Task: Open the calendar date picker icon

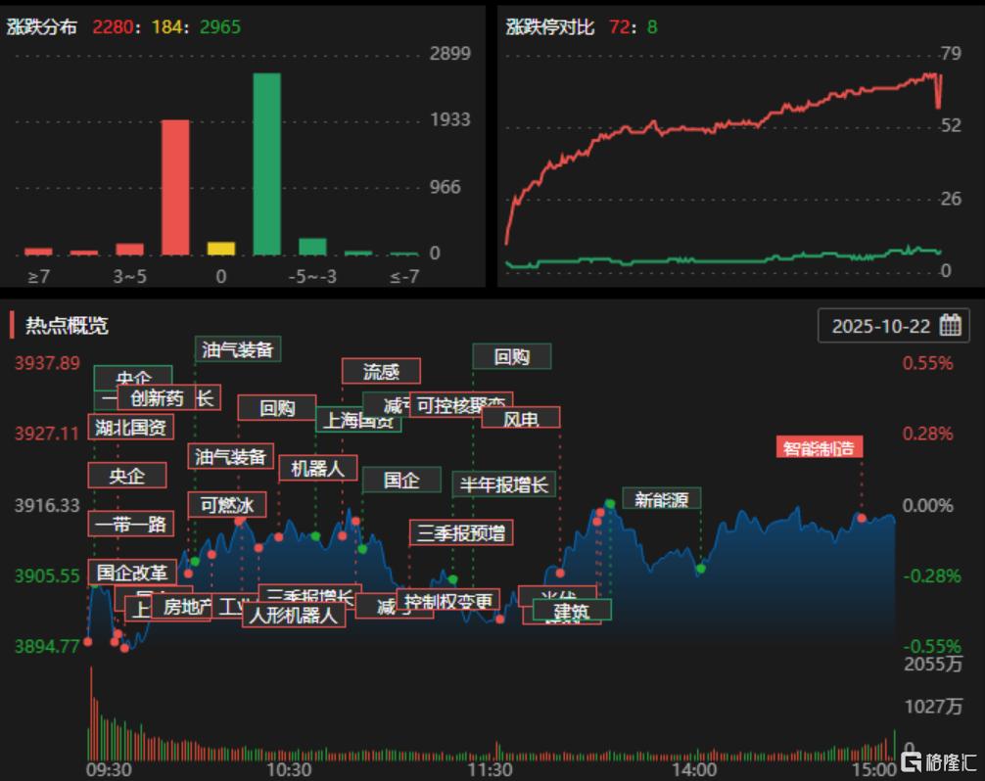Action: click(950, 326)
